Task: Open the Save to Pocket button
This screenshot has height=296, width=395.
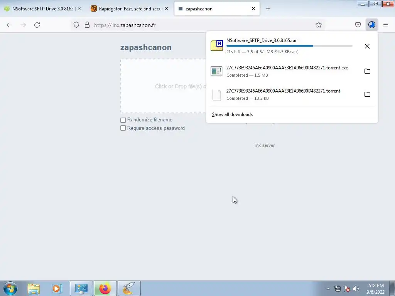Action: 358,25
